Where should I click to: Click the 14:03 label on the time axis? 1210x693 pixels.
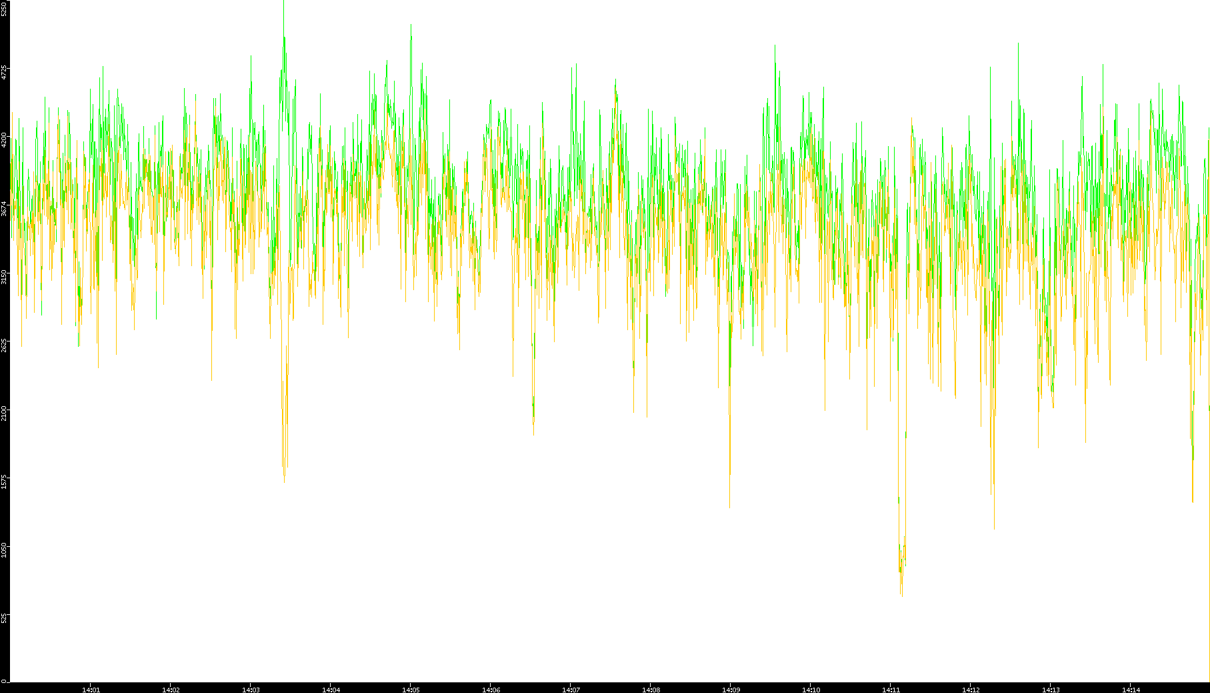251,690
